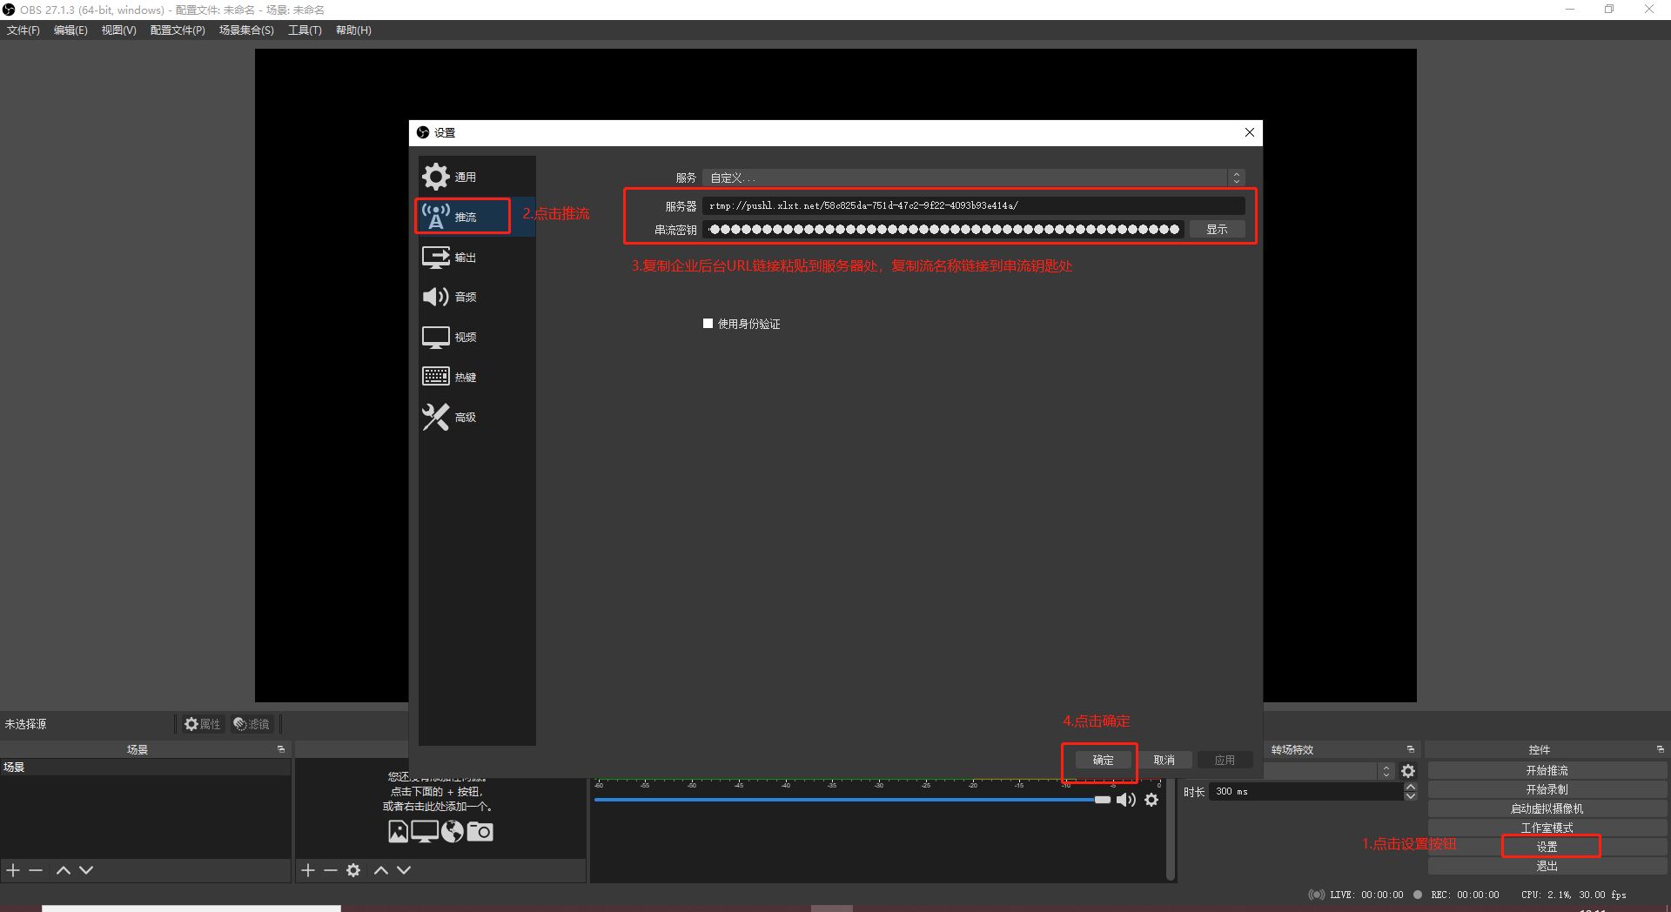This screenshot has height=912, width=1671.
Task: Open the General (通用) settings section
Action: coord(476,177)
